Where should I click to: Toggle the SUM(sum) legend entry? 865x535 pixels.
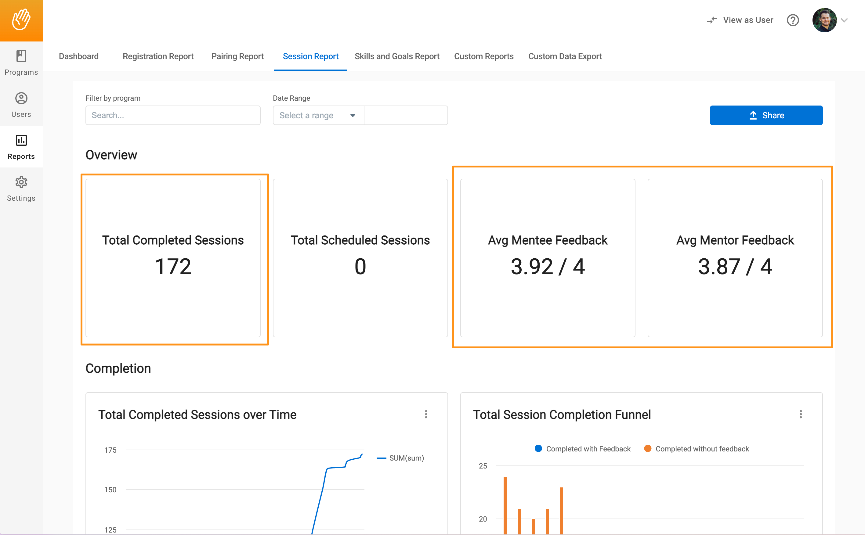point(400,458)
